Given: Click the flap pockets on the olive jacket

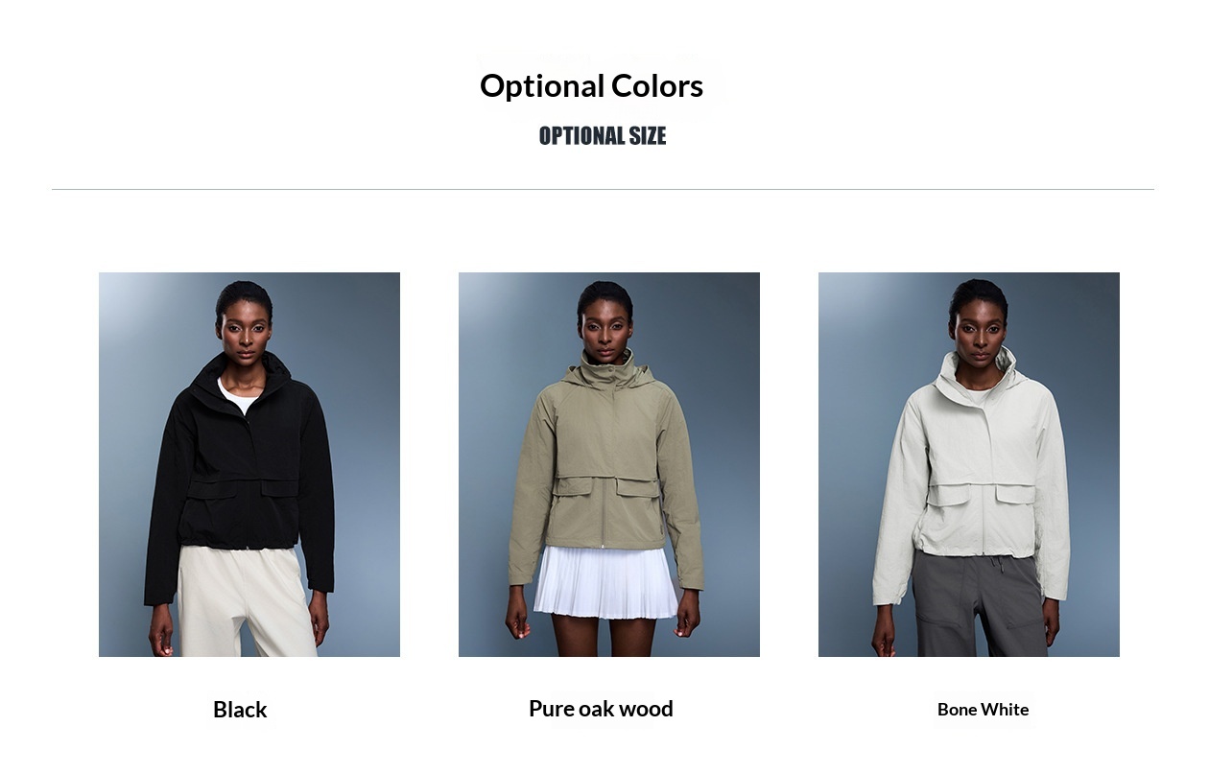Looking at the screenshot, I should tap(606, 485).
